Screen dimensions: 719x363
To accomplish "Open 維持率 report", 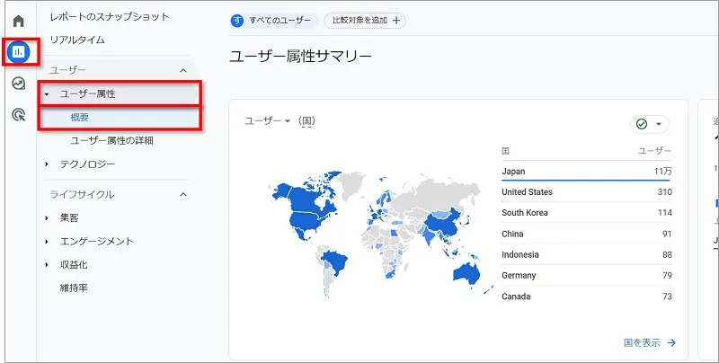I will point(74,288).
